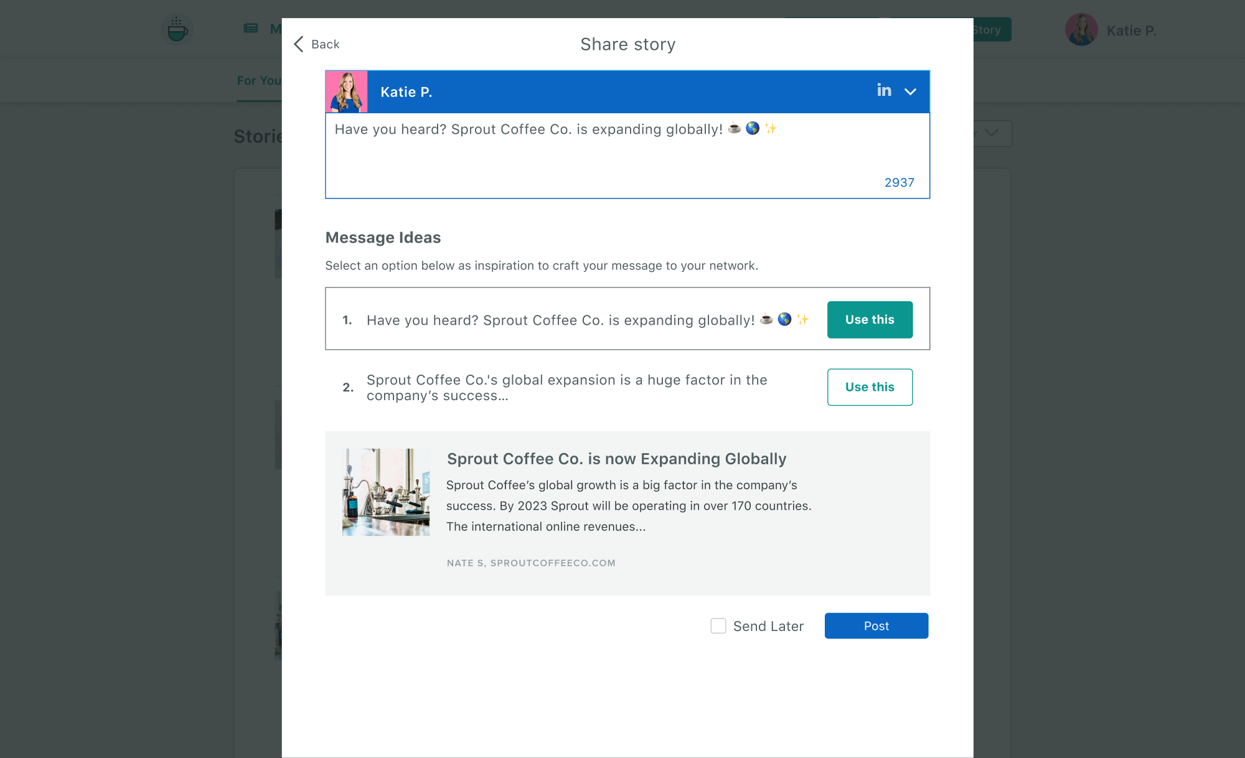The width and height of the screenshot is (1245, 758).
Task: Enable message option 1 with Use this
Action: (x=870, y=319)
